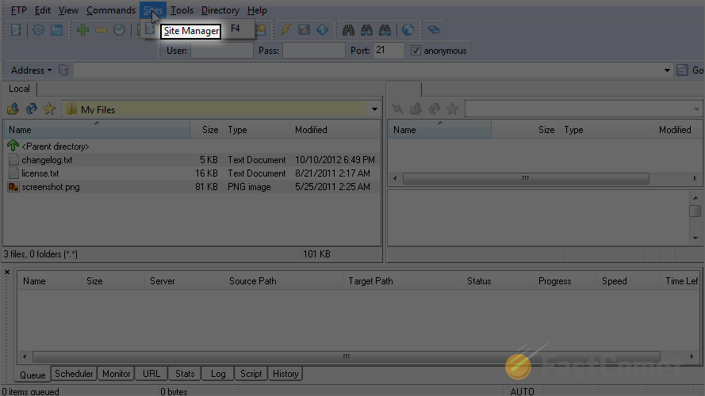Viewport: 705px width, 396px height.
Task: Uncheck the anonymous login checkbox
Action: [x=416, y=51]
